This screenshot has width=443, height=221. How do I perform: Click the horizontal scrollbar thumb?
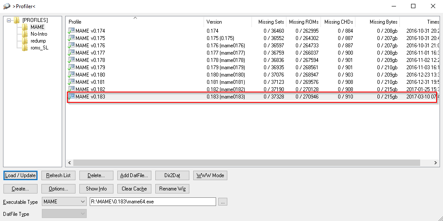(x=246, y=163)
